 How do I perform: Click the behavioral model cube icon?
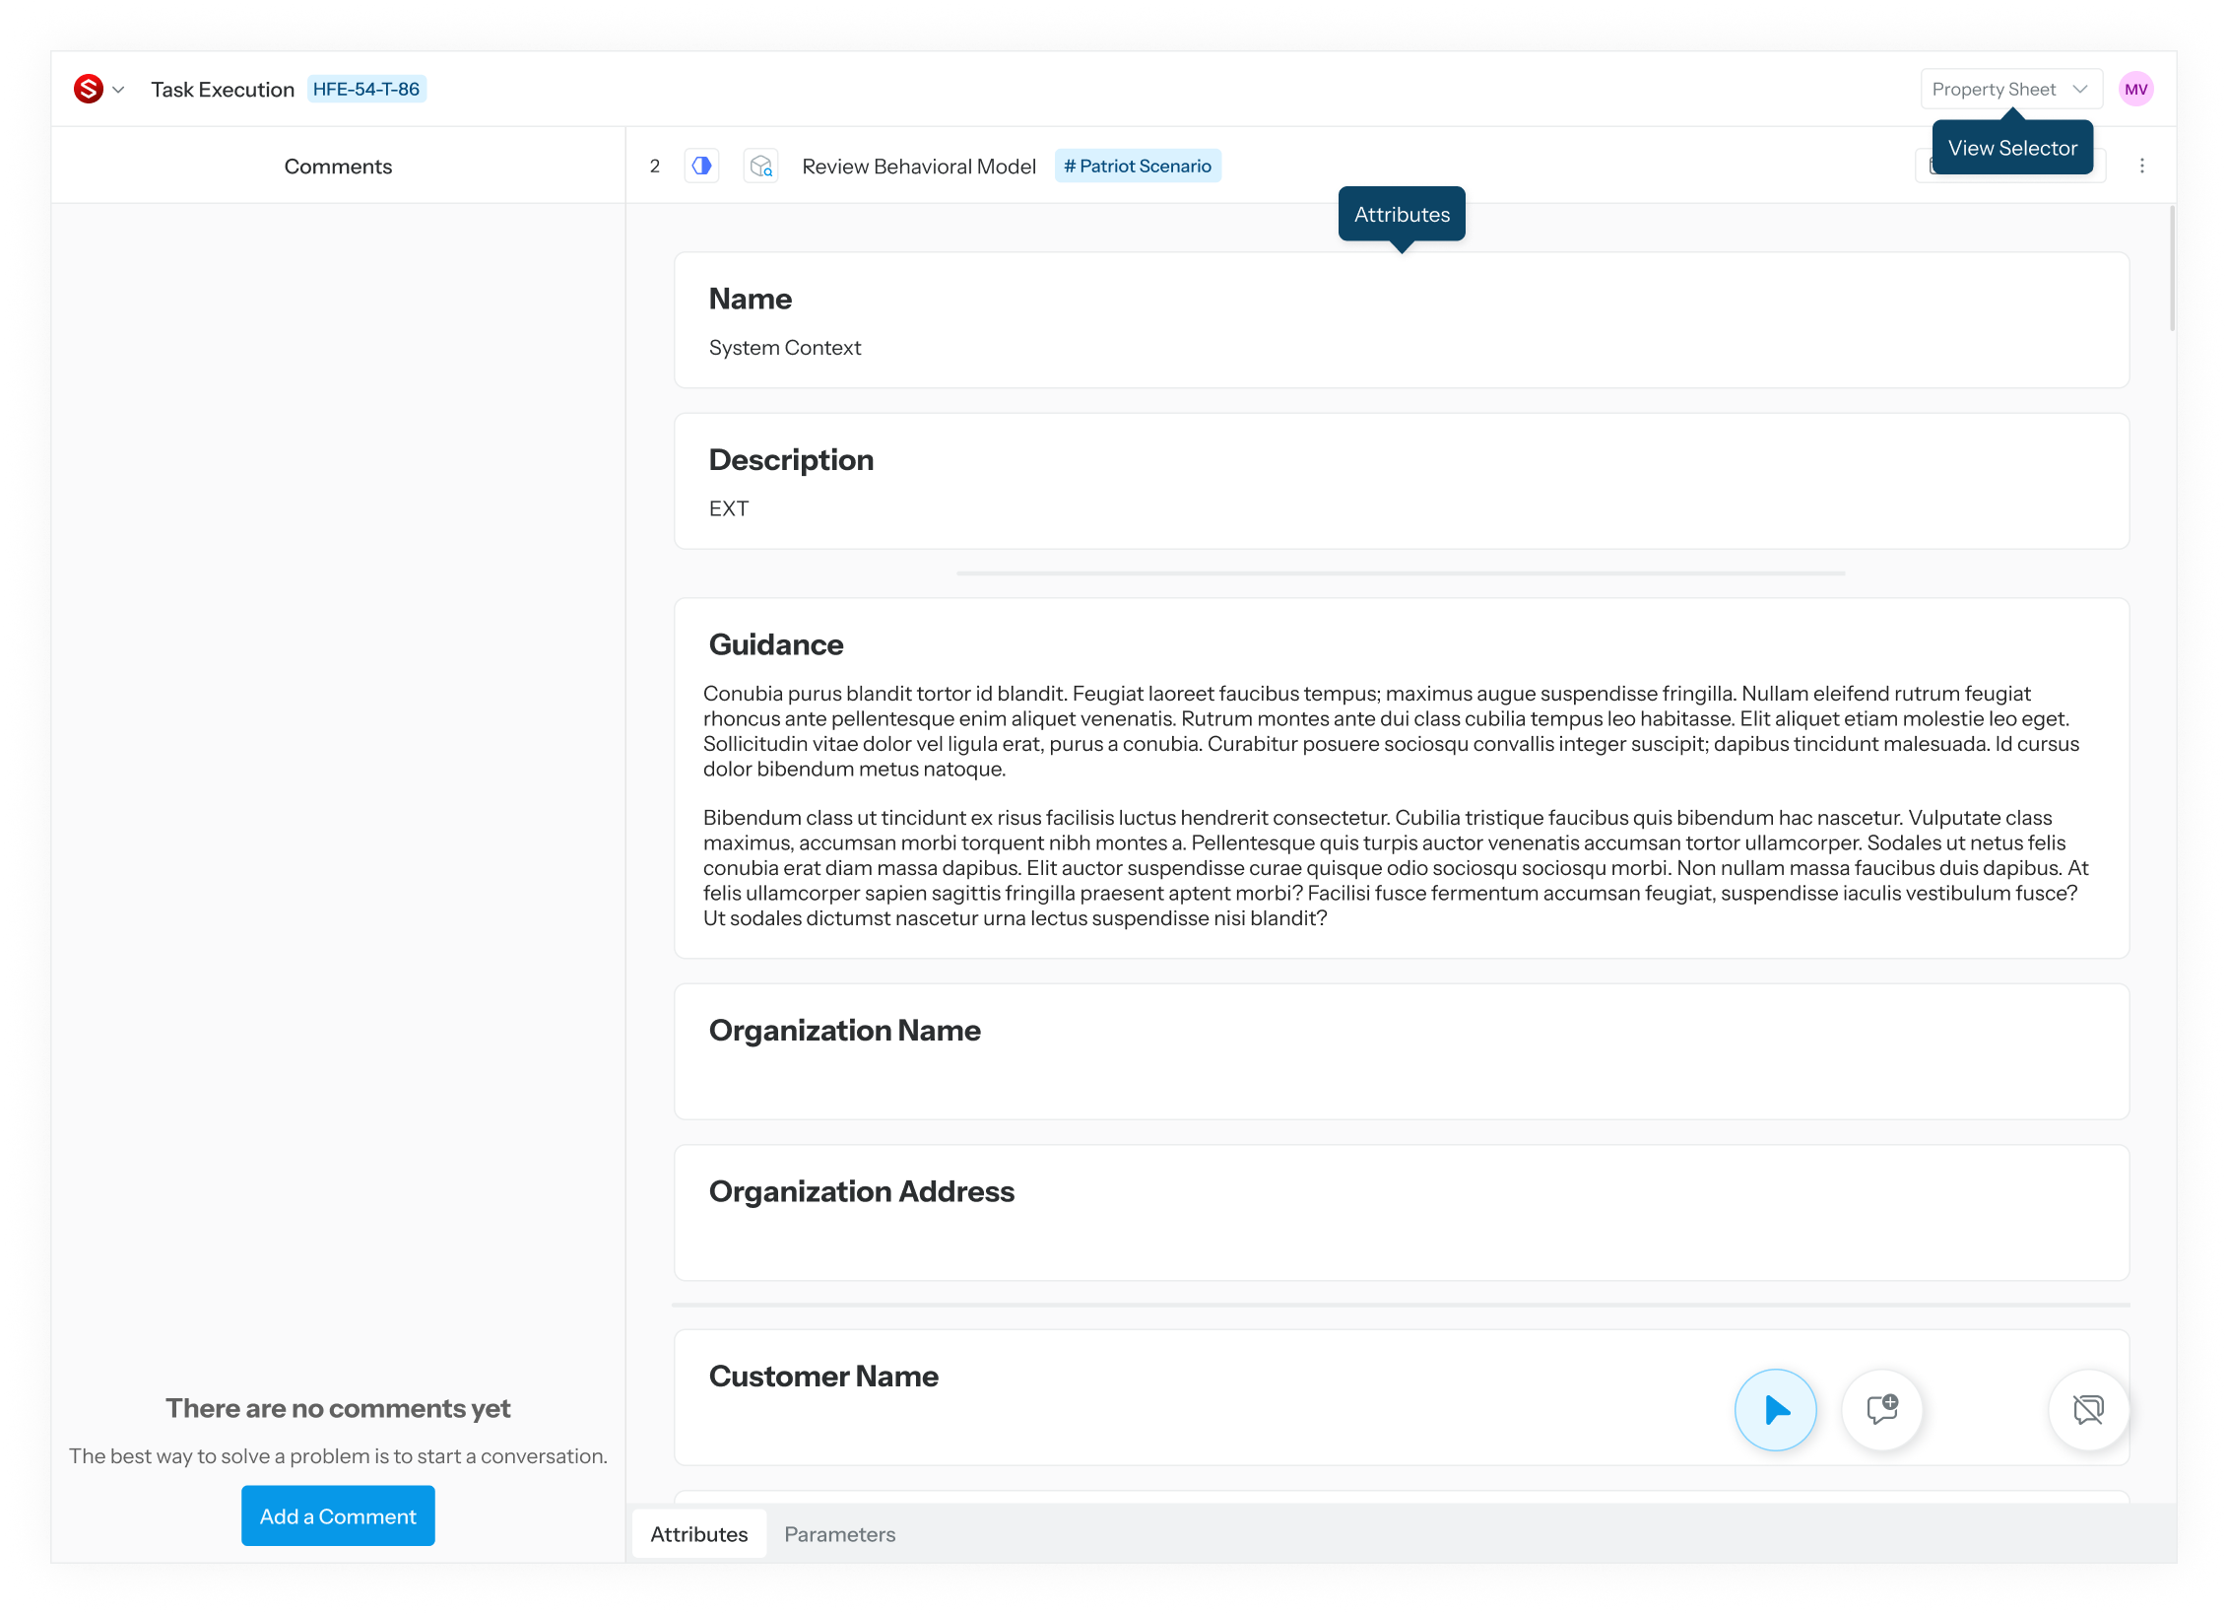(760, 166)
